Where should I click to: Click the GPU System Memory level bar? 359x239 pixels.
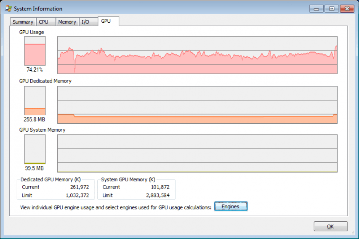click(x=35, y=149)
